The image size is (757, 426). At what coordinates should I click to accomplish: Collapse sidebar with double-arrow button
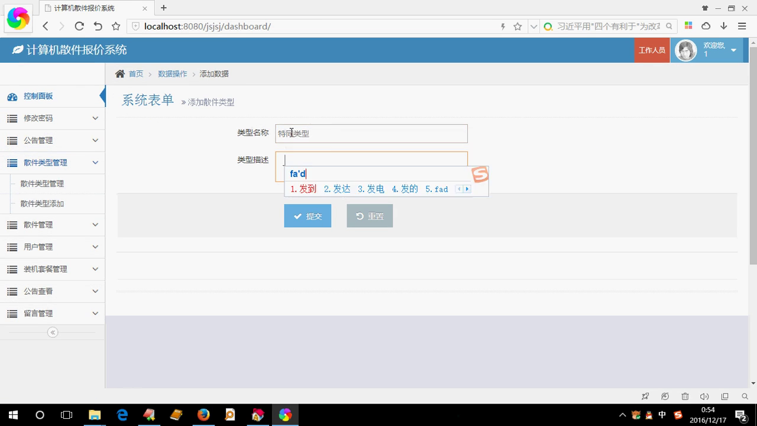tap(53, 333)
